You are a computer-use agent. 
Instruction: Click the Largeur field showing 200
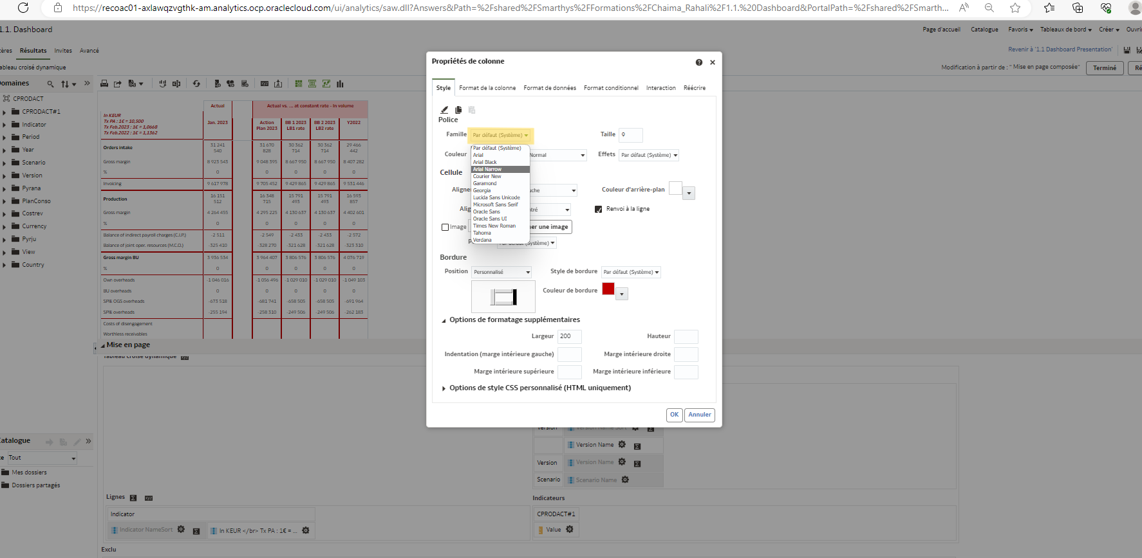(x=570, y=336)
